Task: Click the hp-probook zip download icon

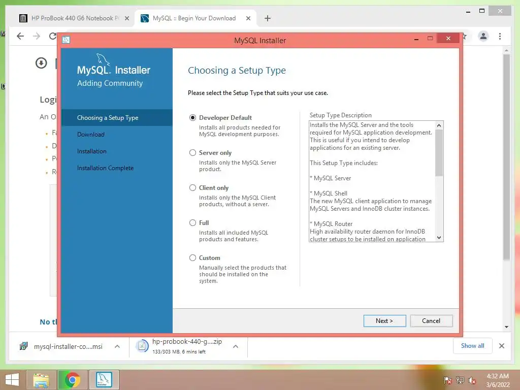Action: 142,346
